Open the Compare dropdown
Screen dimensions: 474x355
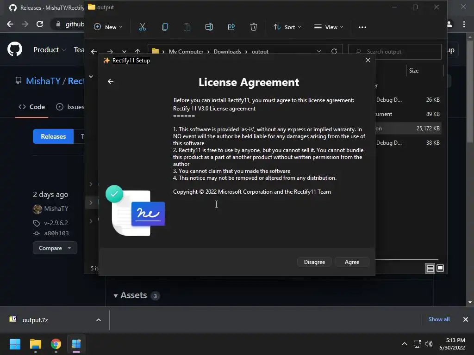pos(55,248)
